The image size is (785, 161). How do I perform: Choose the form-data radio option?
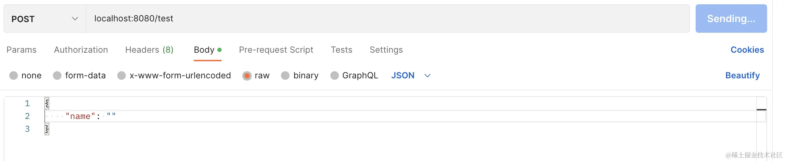click(x=58, y=76)
